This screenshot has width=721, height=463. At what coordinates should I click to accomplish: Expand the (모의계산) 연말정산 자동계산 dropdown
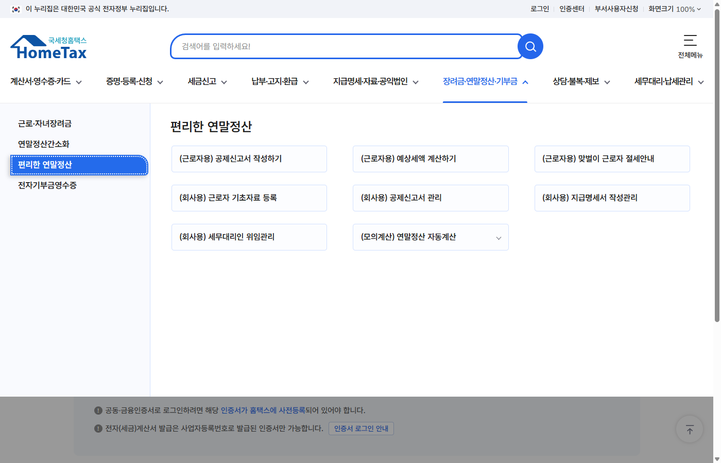tap(498, 238)
